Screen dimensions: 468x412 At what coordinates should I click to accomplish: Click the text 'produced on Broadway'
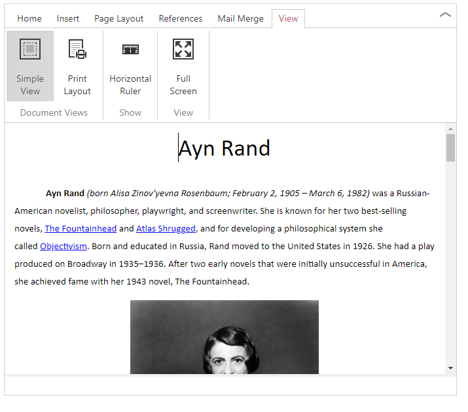(x=61, y=264)
